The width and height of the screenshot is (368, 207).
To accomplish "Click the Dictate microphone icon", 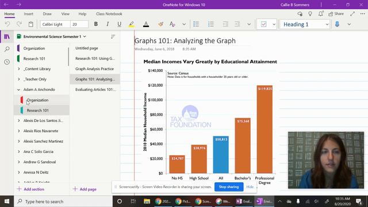I will pos(337,24).
